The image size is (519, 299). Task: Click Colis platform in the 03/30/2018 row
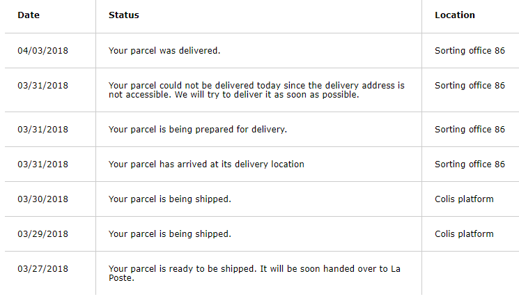pyautogui.click(x=464, y=199)
